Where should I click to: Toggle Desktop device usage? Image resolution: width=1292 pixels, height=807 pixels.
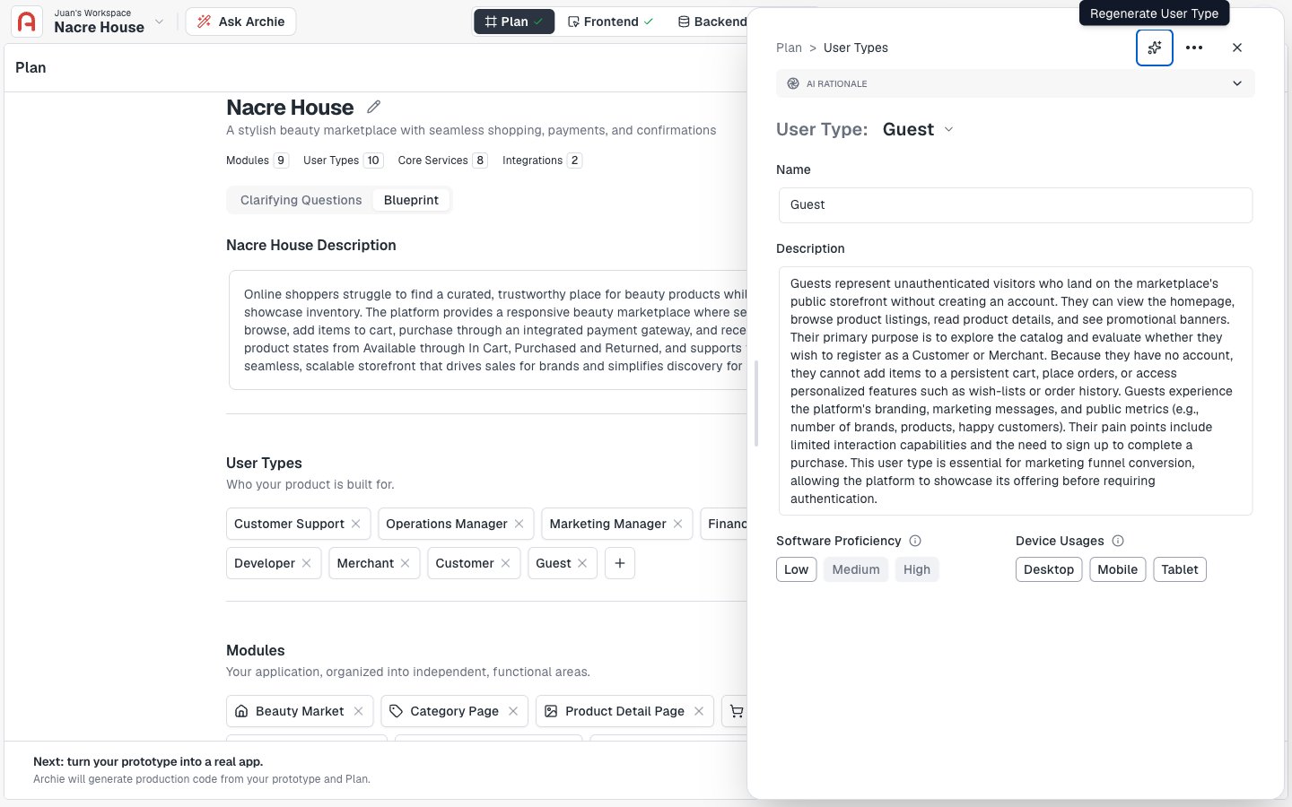click(1049, 569)
